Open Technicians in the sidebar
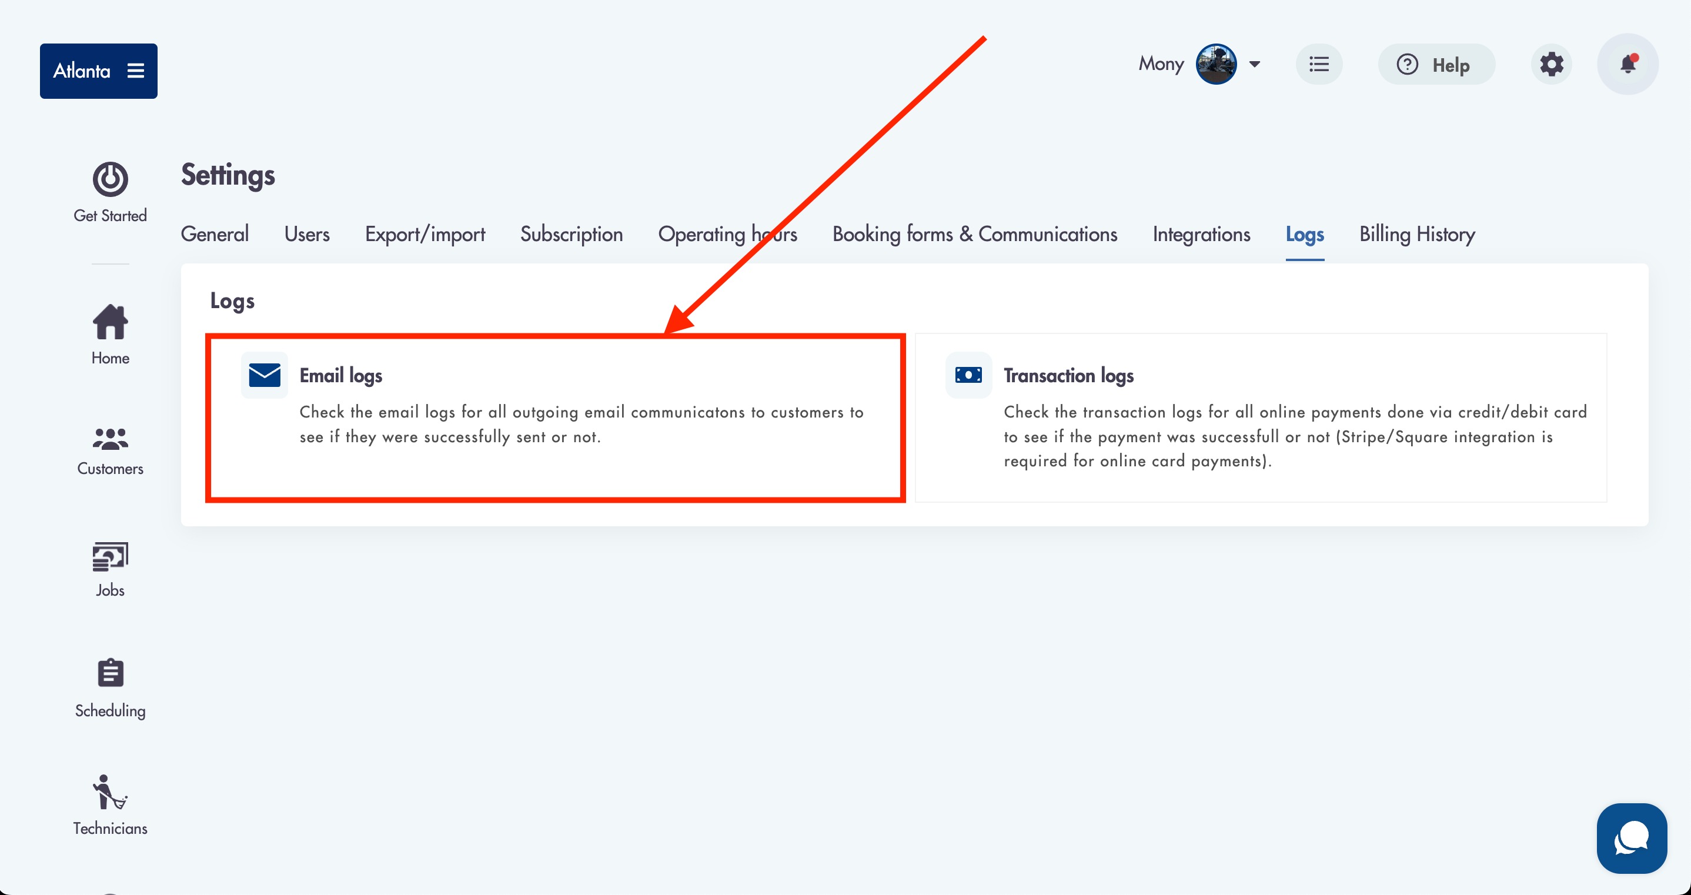 coord(111,806)
